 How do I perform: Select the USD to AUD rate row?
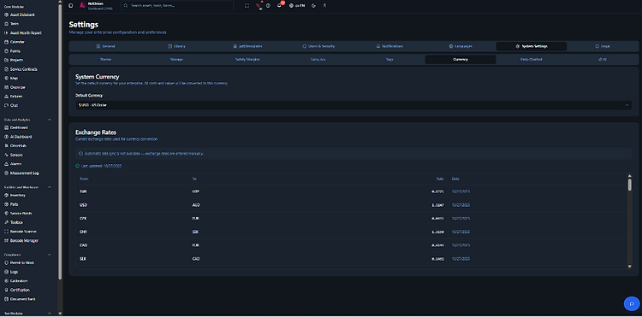pos(351,205)
